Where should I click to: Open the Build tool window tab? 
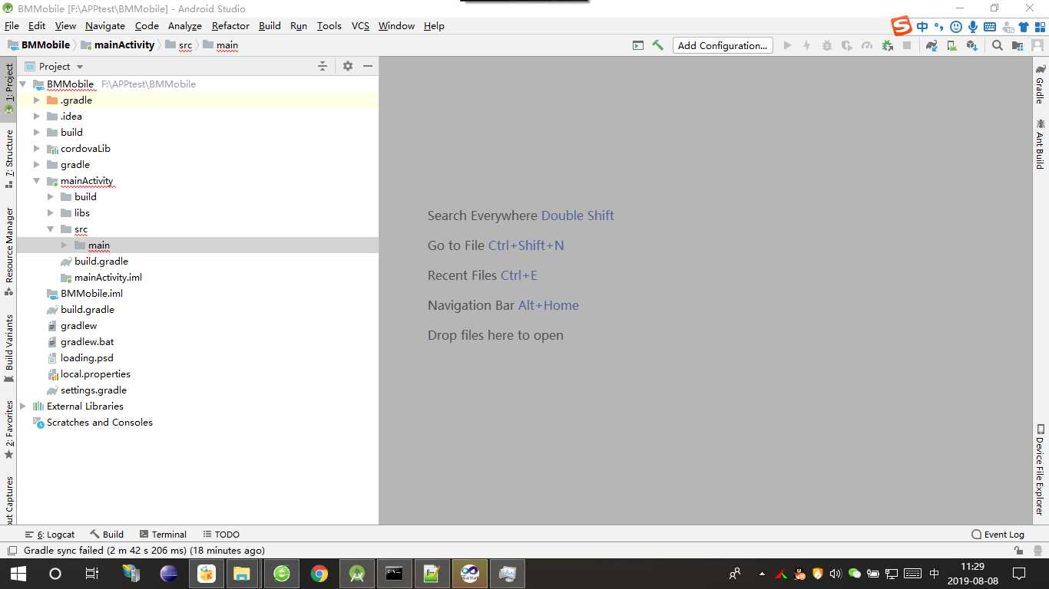[107, 535]
